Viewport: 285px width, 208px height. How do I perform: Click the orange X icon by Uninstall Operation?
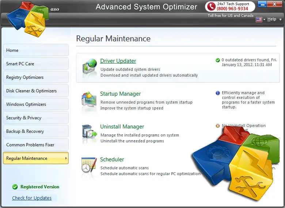217,126
